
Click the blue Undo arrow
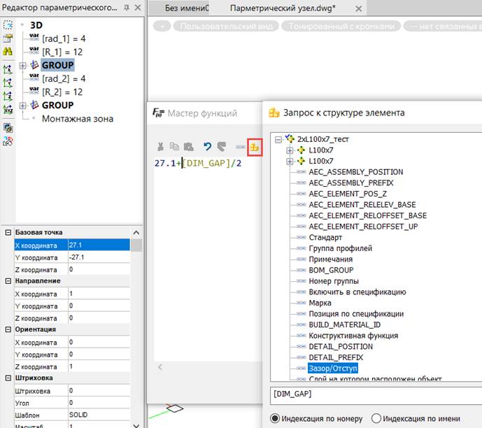point(208,147)
